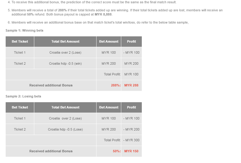This screenshot has width=241, height=163.
Task: Click the Total Profit MYR 100 value
Action: [x=131, y=74]
